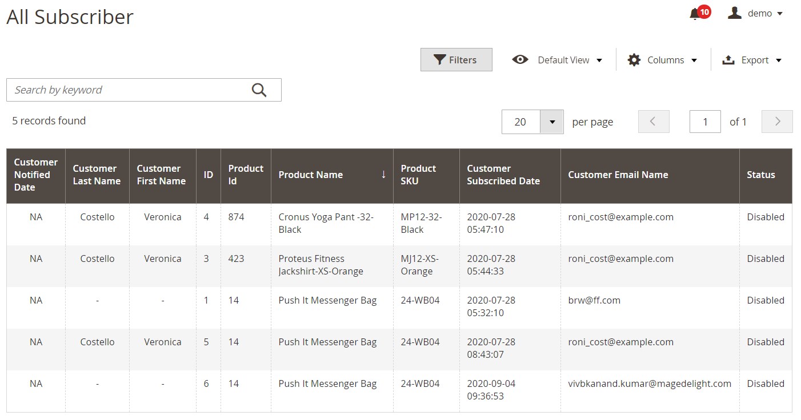Go to the next page arrow
This screenshot has width=801, height=420.
coord(777,122)
